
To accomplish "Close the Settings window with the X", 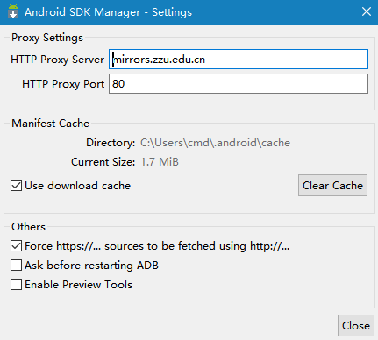I will click(367, 11).
